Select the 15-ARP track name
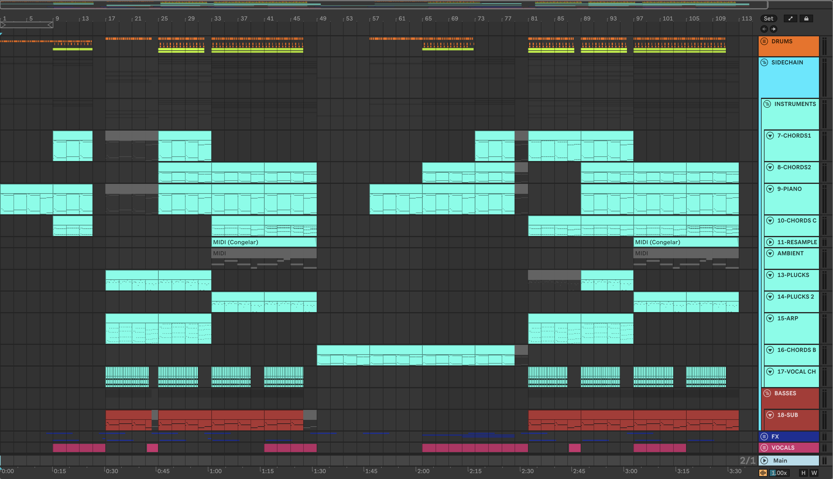Screen dimensions: 833x479 787,319
